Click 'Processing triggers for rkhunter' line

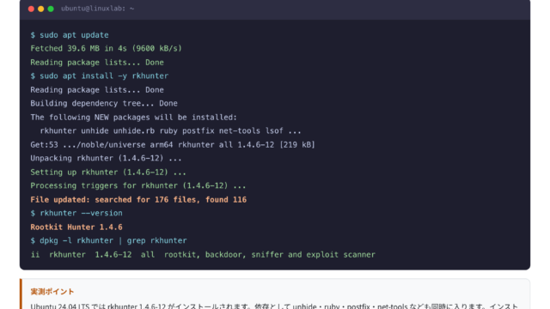[138, 185]
